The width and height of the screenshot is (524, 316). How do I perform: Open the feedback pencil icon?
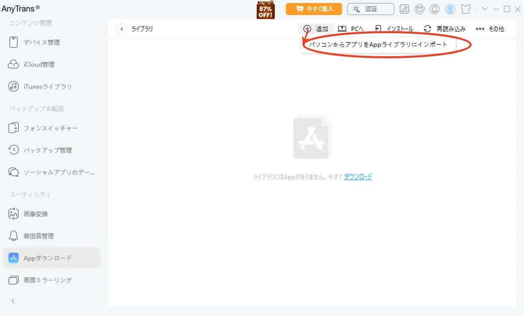click(x=404, y=9)
